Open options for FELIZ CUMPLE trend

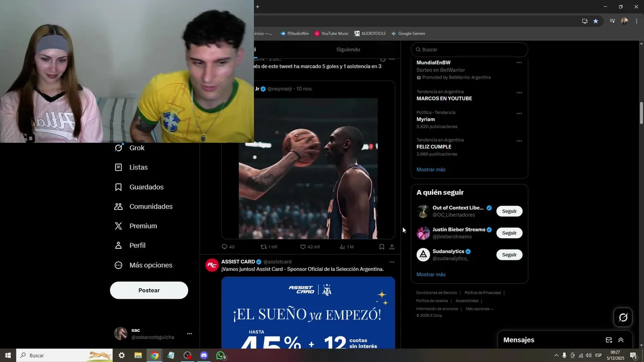pos(519,141)
